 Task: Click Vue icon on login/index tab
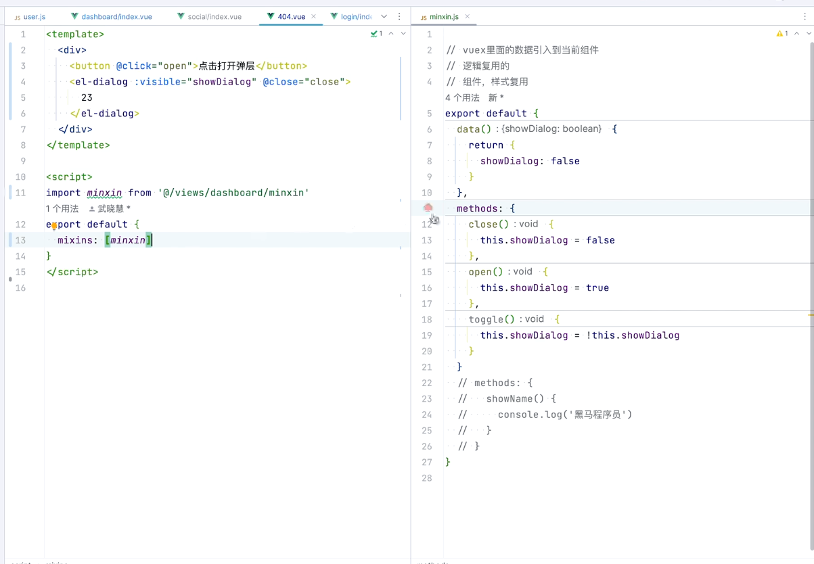click(334, 16)
